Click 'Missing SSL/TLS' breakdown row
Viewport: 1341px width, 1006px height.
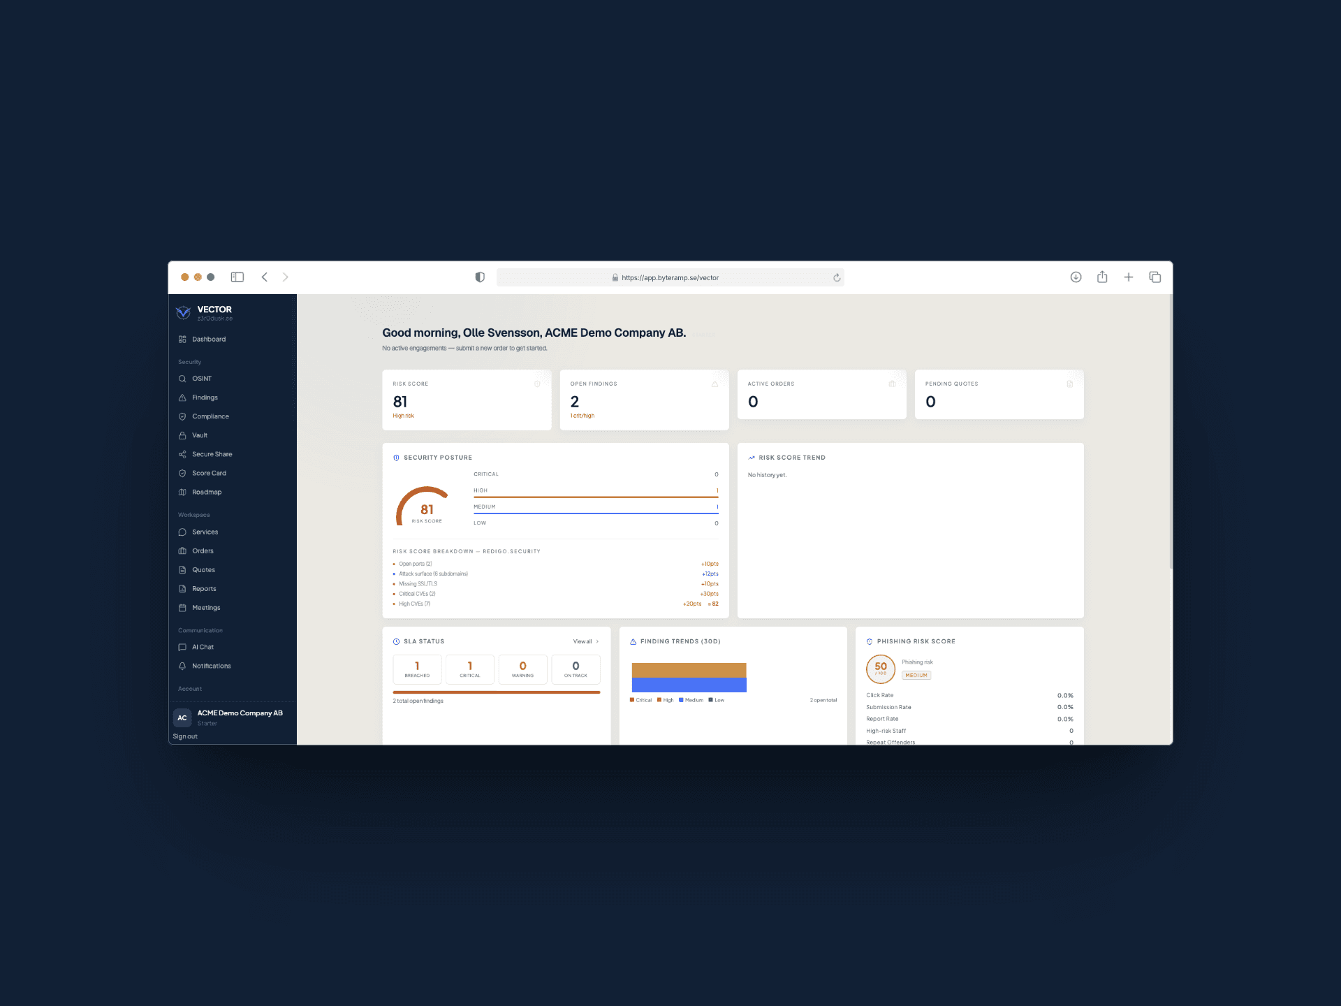tap(555, 584)
